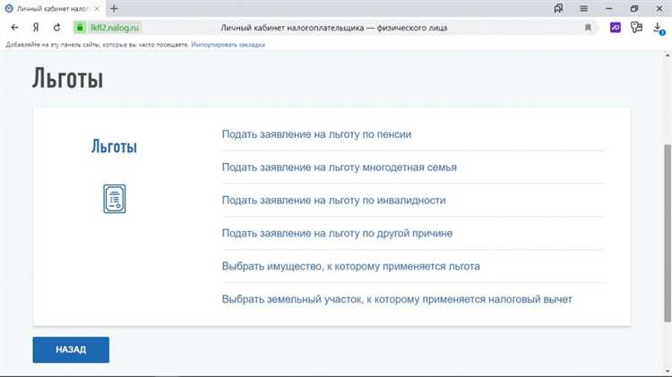Open the Yandex home button
The height and width of the screenshot is (377, 672).
[36, 28]
